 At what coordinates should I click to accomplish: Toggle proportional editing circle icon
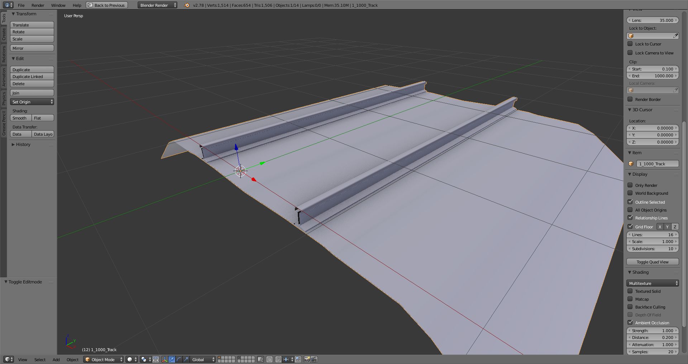click(269, 359)
